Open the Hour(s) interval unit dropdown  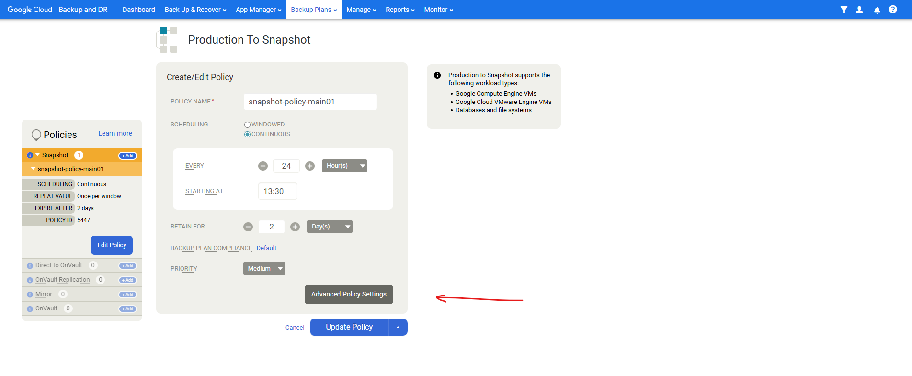click(344, 166)
